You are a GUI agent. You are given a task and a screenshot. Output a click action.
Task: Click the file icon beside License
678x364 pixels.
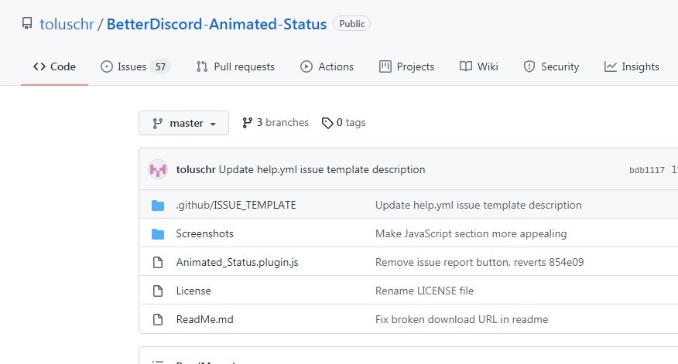pyautogui.click(x=158, y=291)
